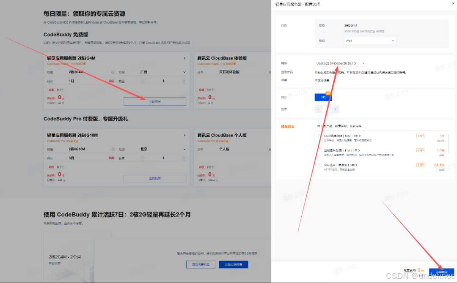Click 立即购买 at the drawer bottom
The height and width of the screenshot is (283, 457).
pyautogui.click(x=441, y=272)
